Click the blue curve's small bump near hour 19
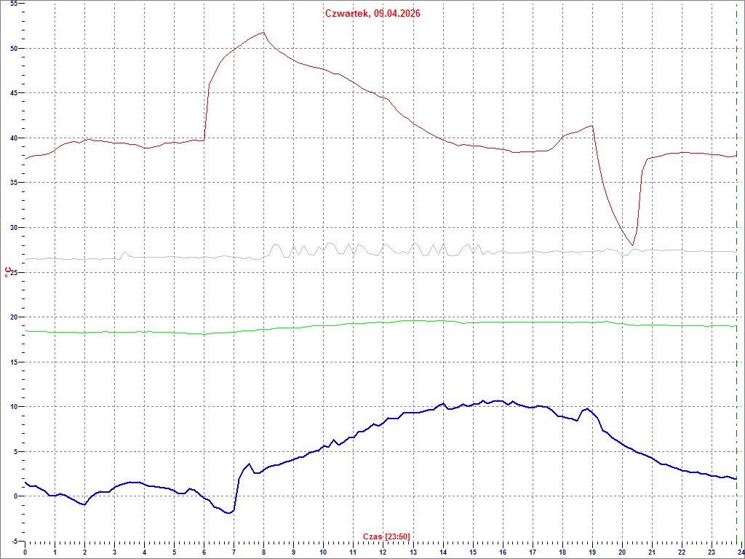 pos(586,409)
